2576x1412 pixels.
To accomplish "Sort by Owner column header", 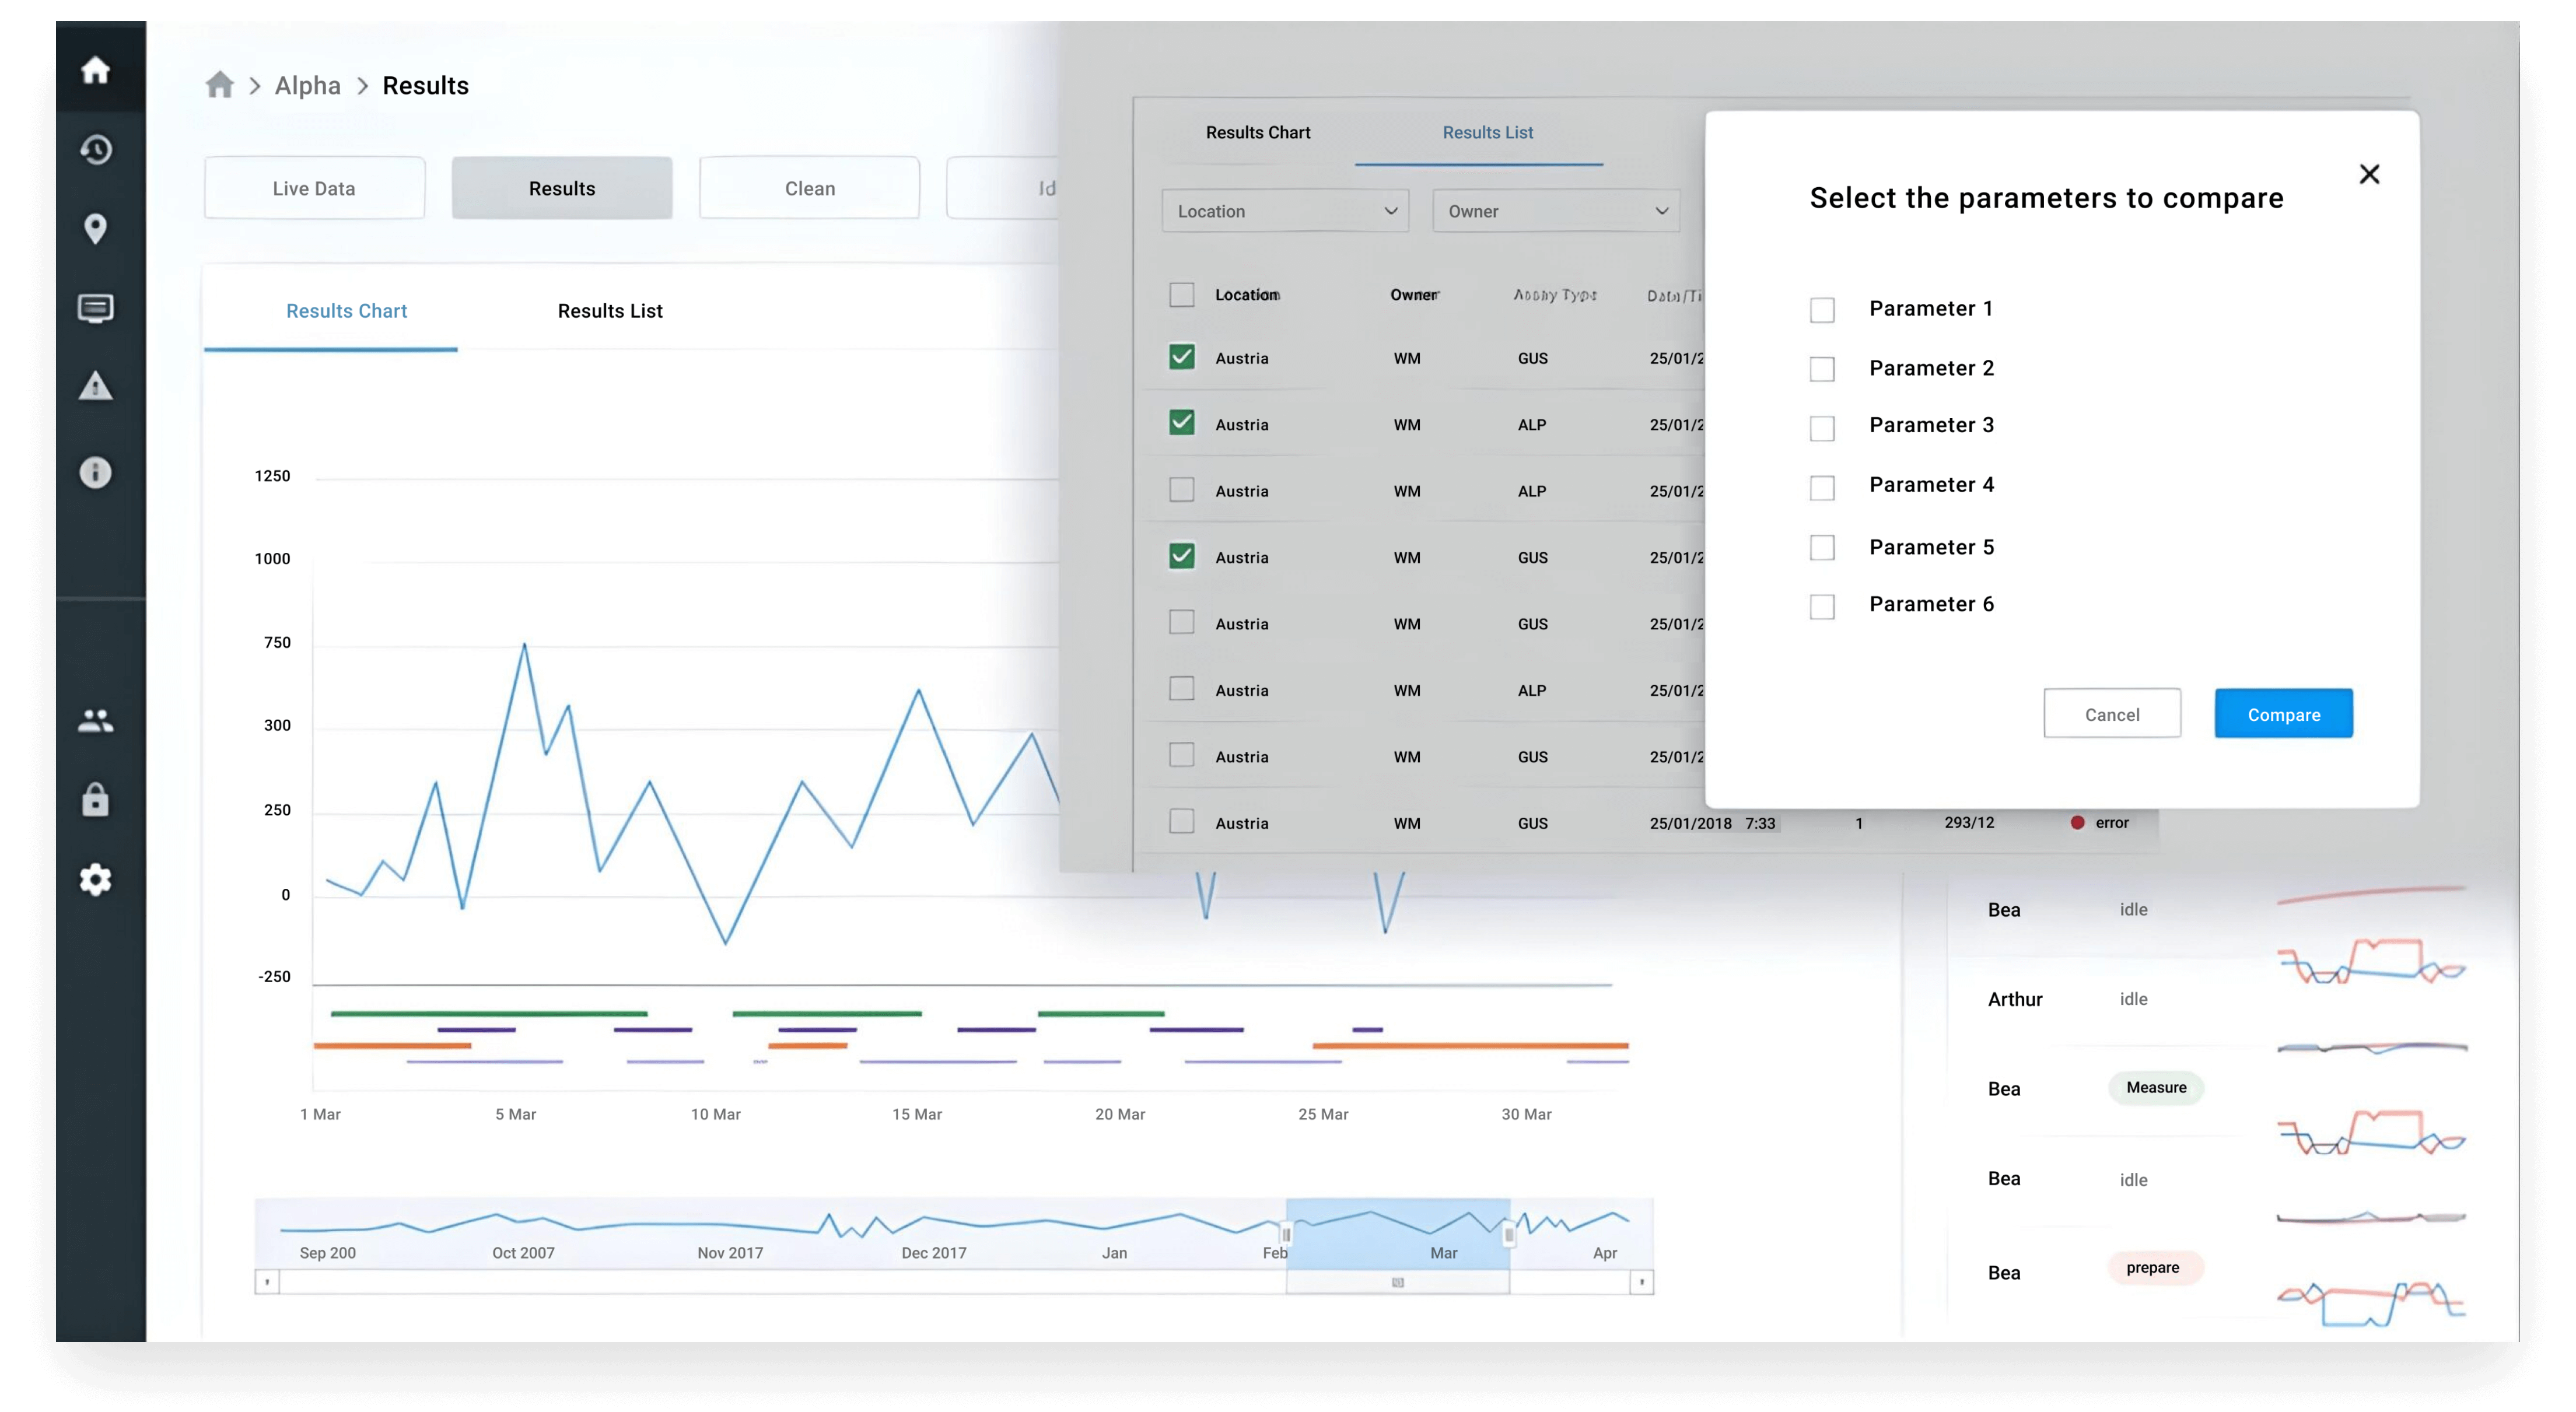I will pos(1415,295).
